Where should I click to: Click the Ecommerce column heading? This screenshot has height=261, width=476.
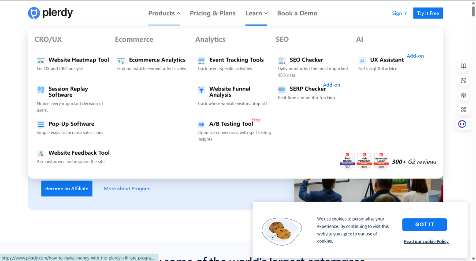click(134, 40)
